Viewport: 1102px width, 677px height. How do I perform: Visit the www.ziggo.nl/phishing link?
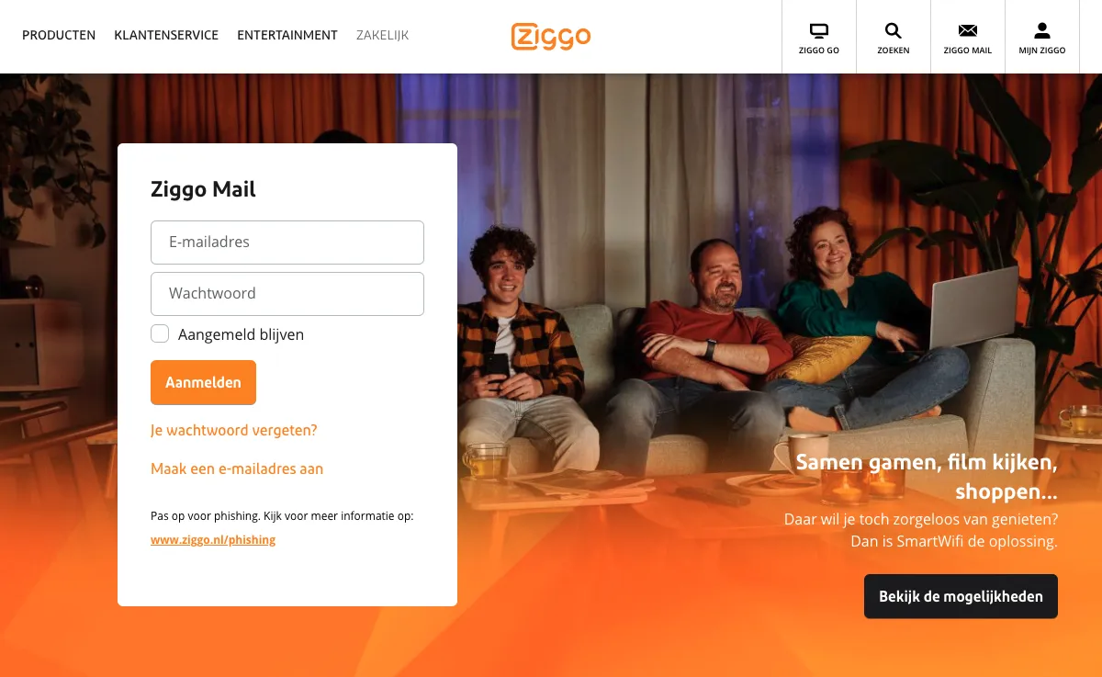click(x=213, y=540)
